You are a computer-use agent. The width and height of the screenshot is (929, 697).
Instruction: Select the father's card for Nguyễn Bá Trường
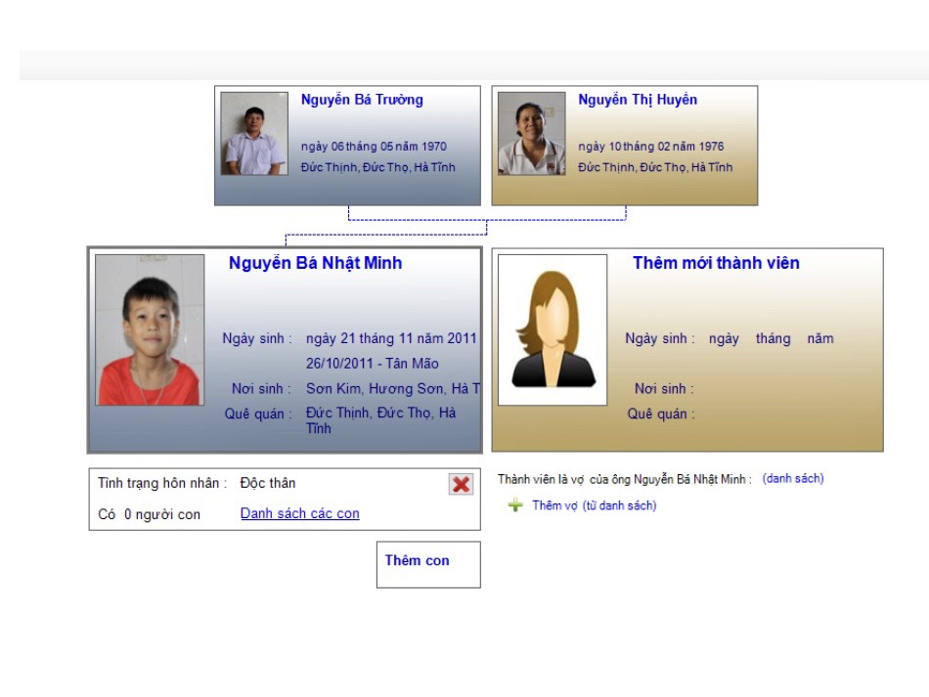[347, 146]
